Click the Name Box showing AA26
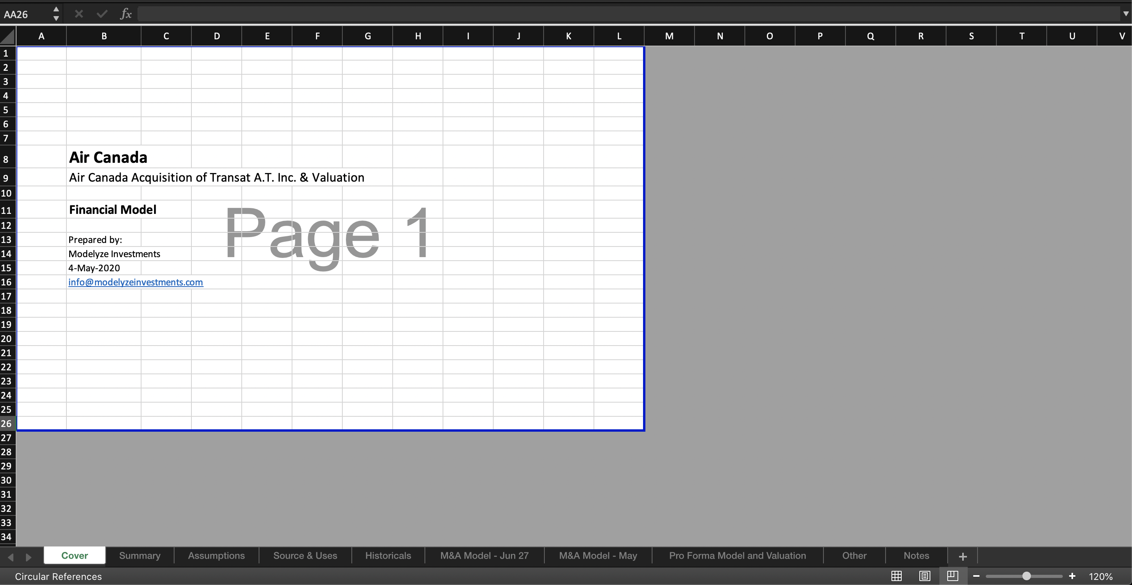1132x585 pixels. click(x=26, y=15)
